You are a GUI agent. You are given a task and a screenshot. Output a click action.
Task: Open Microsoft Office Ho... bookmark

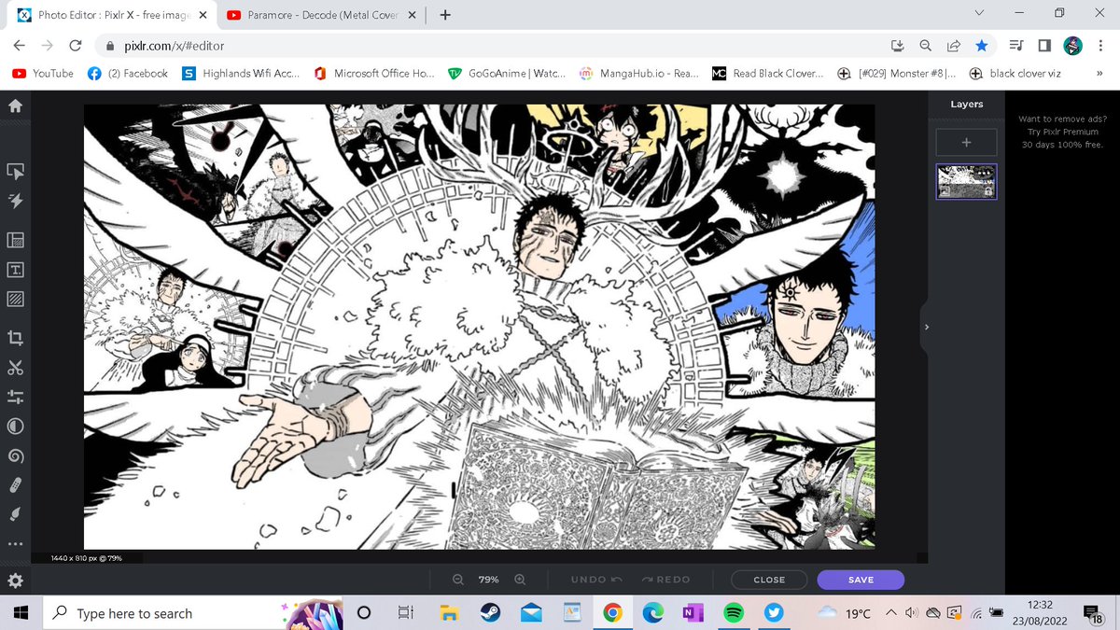374,73
